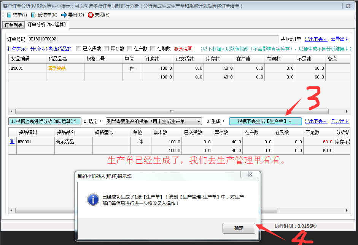Tick the 在购数 checkbox
The image size is (358, 245).
[153, 48]
